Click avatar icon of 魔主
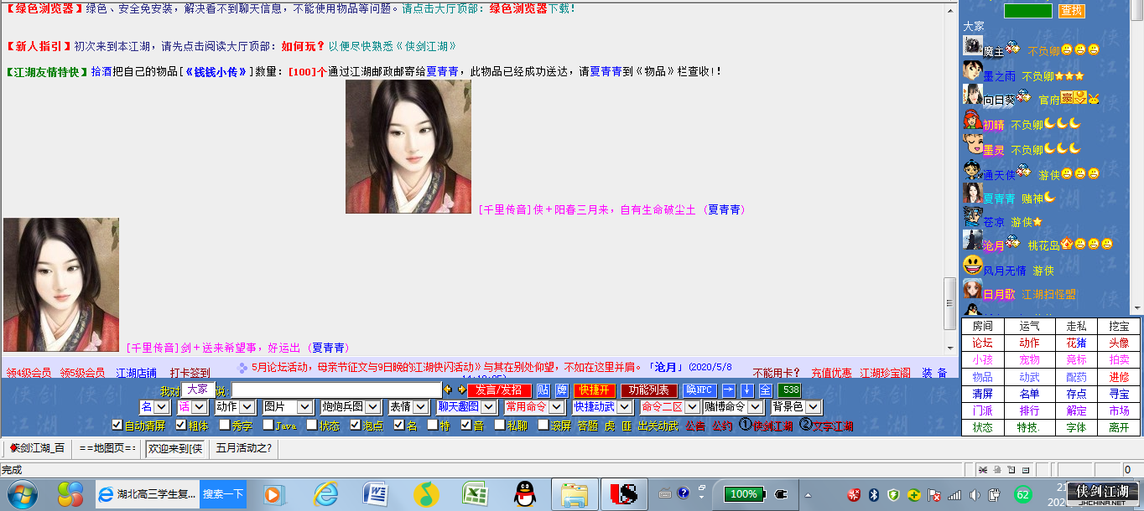1144x511 pixels. click(x=973, y=46)
